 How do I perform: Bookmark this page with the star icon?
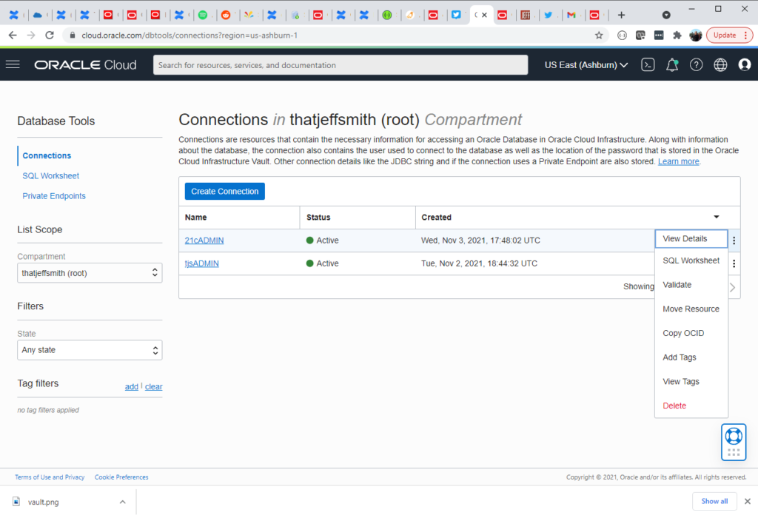[x=599, y=36]
